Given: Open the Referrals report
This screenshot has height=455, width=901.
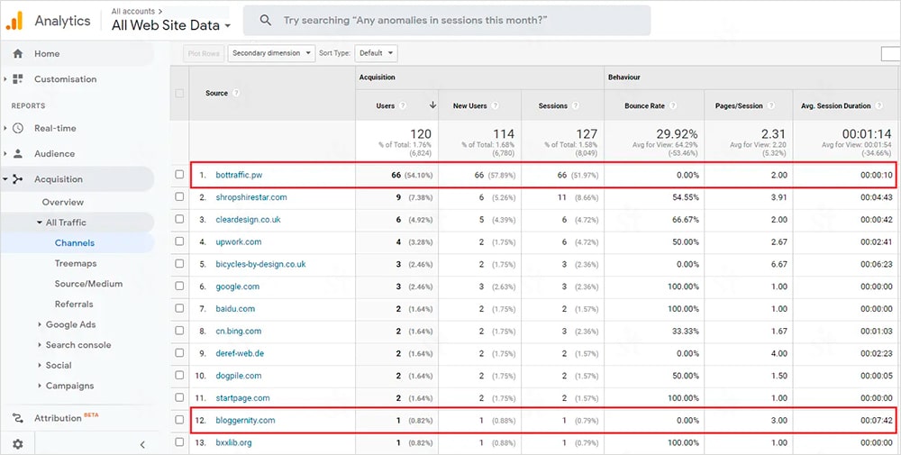Looking at the screenshot, I should tap(74, 304).
